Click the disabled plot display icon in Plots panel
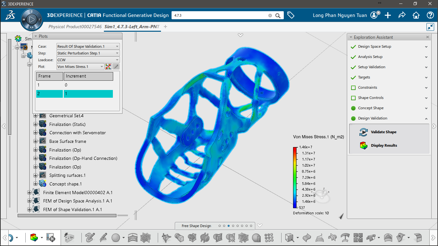 click(x=108, y=67)
